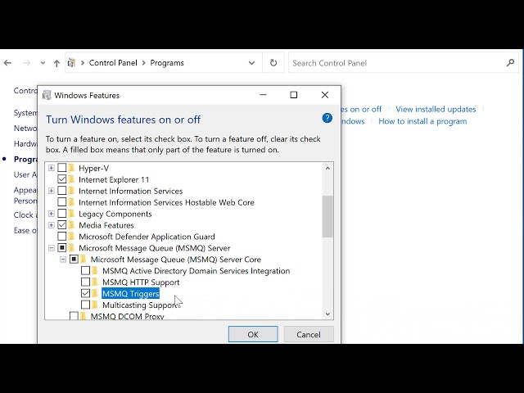Click the Media Features folder icon
The image size is (524, 393).
coord(71,225)
